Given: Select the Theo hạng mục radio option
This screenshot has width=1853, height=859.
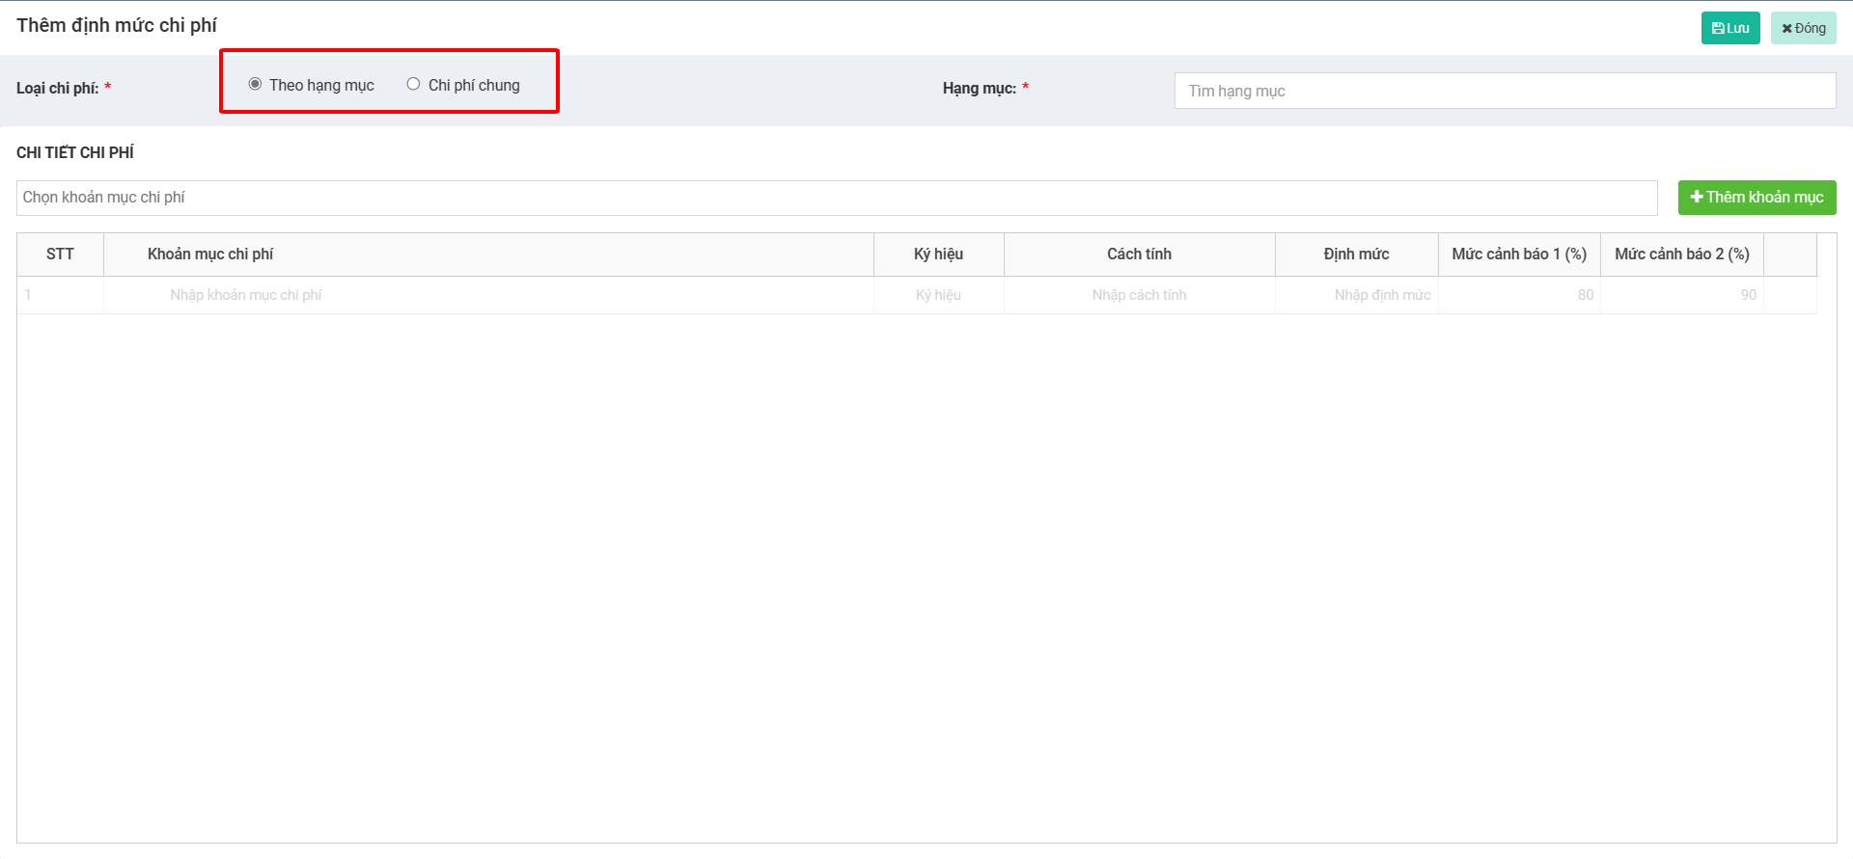Looking at the screenshot, I should click(x=255, y=84).
